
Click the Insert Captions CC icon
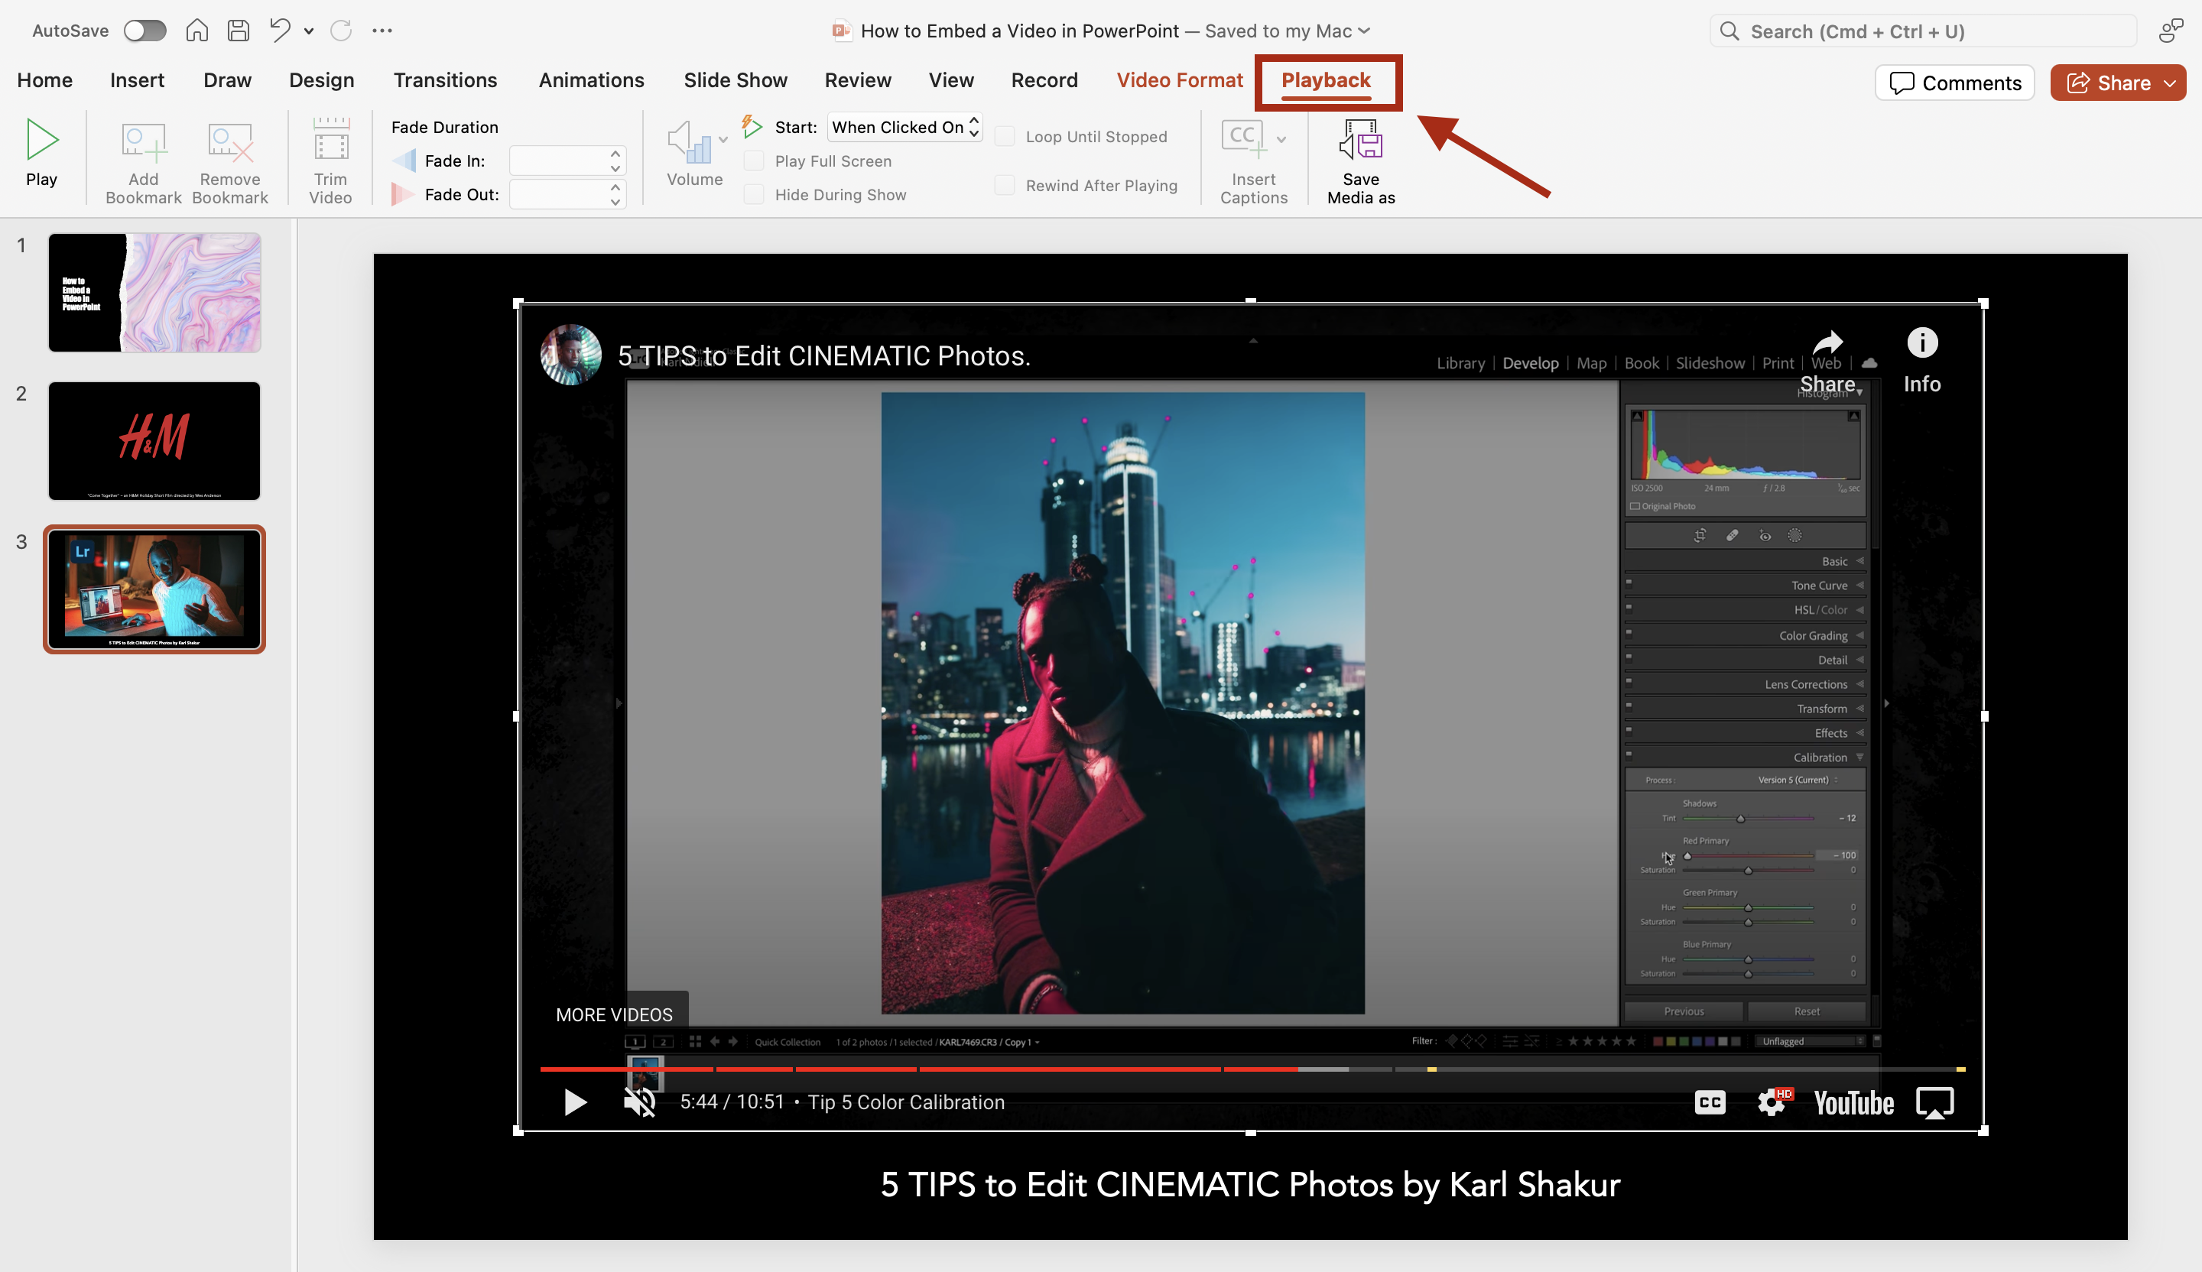click(1243, 139)
